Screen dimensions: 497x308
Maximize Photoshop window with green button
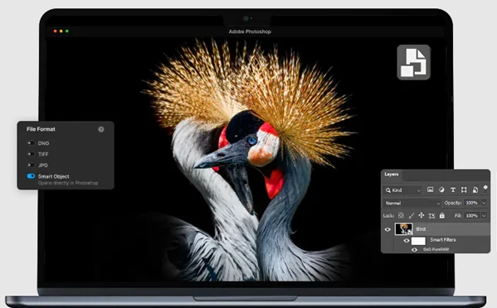point(67,31)
